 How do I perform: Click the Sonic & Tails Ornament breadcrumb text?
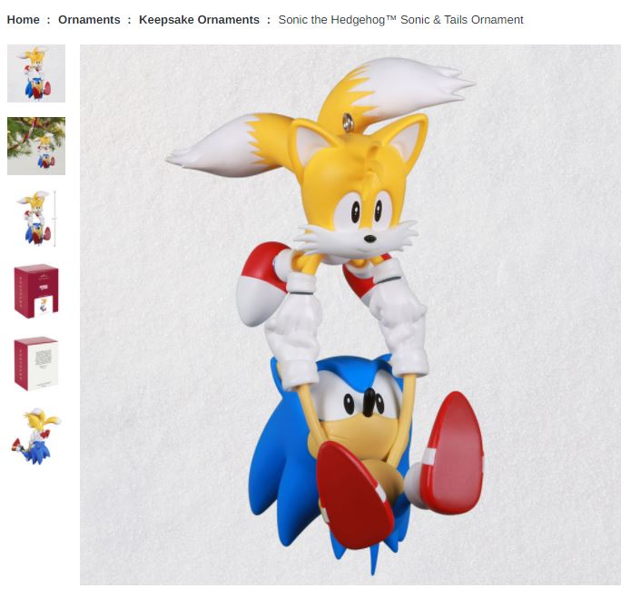(x=400, y=20)
